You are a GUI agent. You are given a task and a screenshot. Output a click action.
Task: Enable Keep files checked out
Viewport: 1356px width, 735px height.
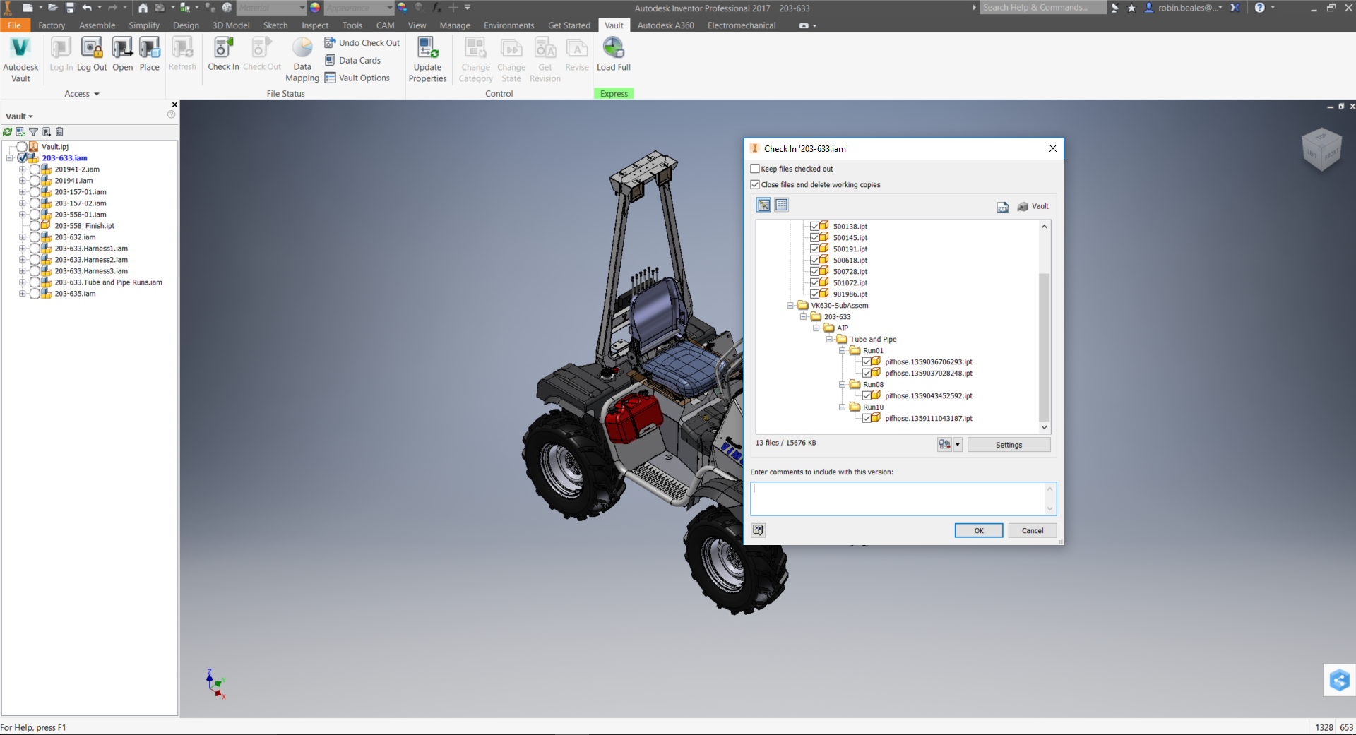[755, 169]
